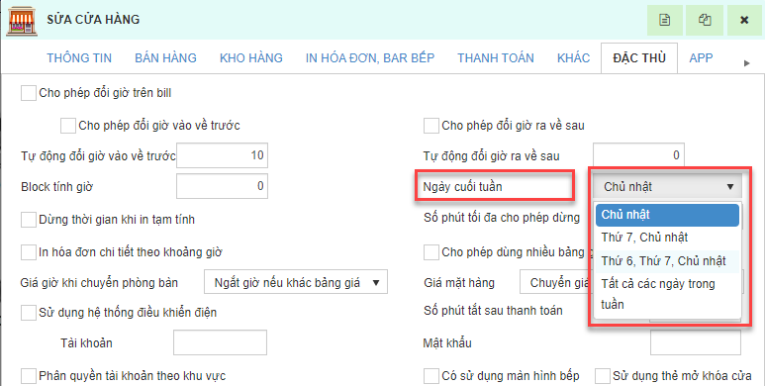Click the Block tính giờ input

pos(222,186)
